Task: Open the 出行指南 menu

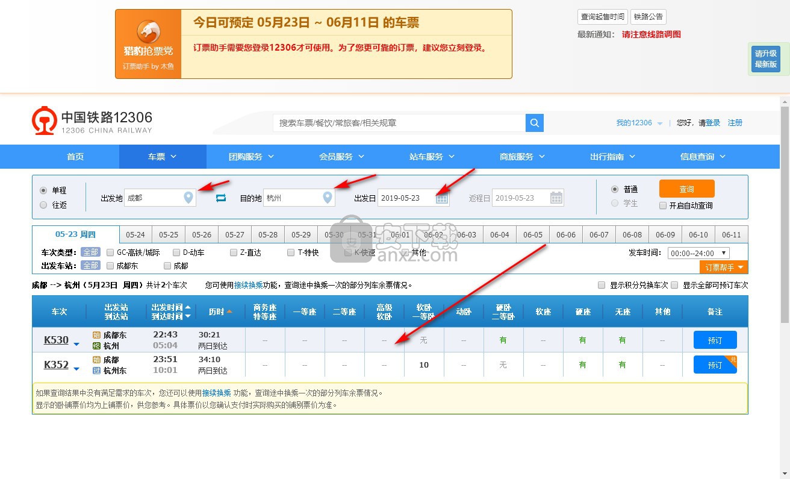Action: click(612, 157)
